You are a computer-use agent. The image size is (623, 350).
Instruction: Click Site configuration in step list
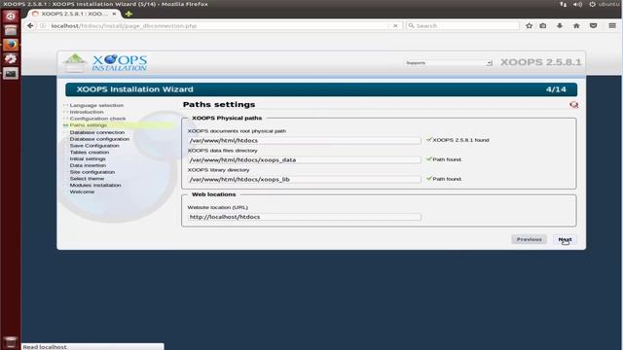(x=92, y=172)
